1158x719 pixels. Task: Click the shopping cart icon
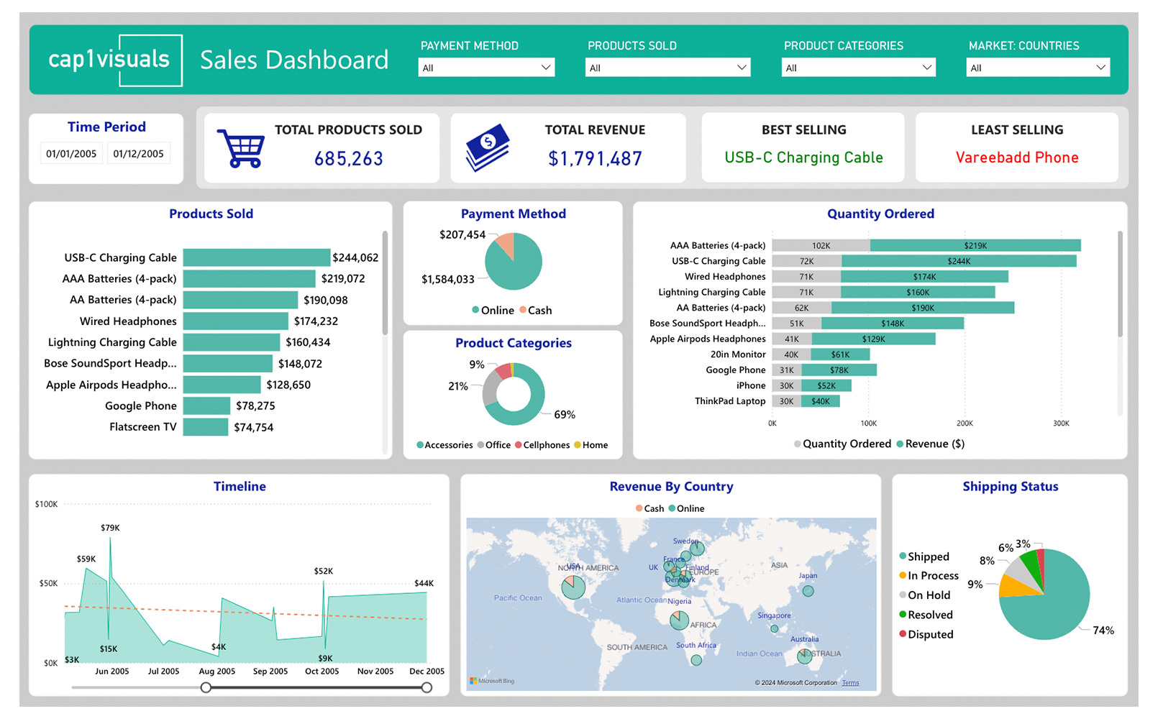point(241,148)
